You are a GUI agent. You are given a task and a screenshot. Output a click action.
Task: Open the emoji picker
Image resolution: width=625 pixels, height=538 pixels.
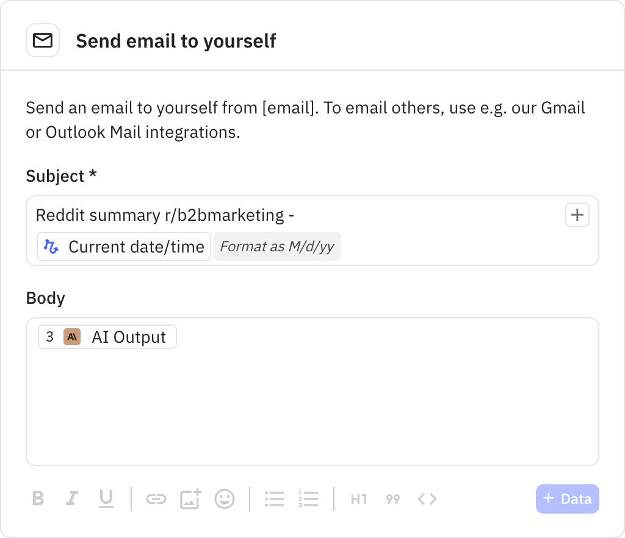tap(224, 499)
